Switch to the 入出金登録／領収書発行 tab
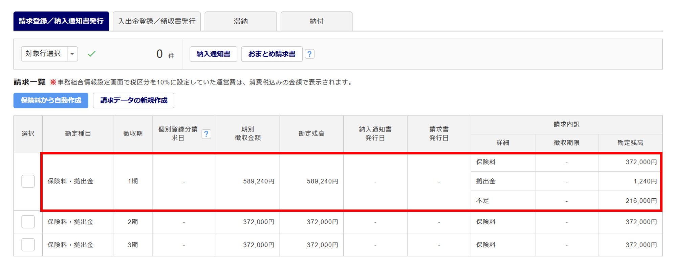The width and height of the screenshot is (677, 272). click(157, 21)
